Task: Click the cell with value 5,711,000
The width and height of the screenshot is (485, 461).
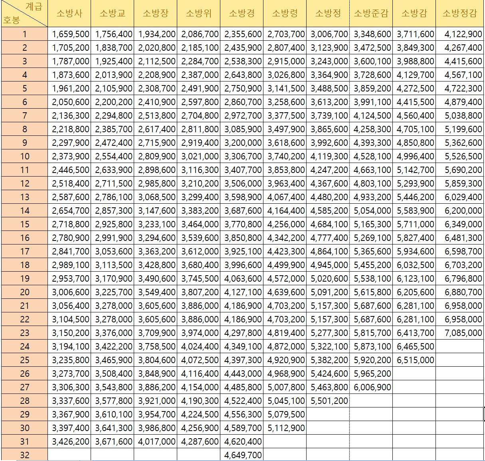Action: coord(414,224)
